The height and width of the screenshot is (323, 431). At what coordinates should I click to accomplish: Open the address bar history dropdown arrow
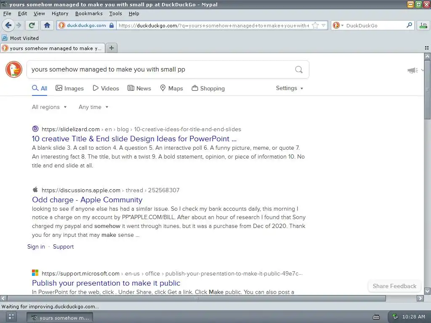coord(324,26)
